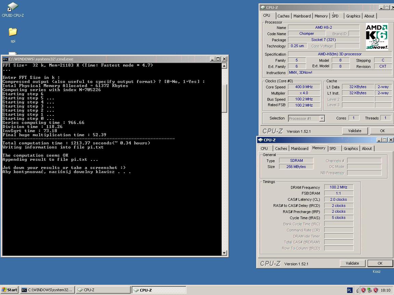
Task: Expand the Processor #1 selection dropdown
Action: click(x=322, y=118)
